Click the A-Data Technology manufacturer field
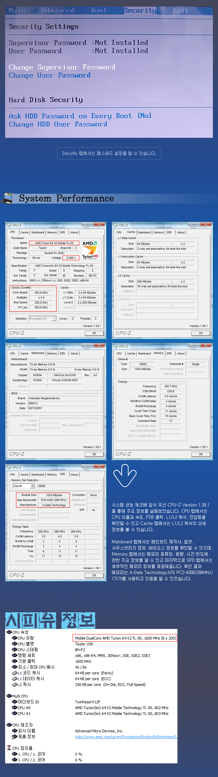218x777 pixels. point(54,505)
